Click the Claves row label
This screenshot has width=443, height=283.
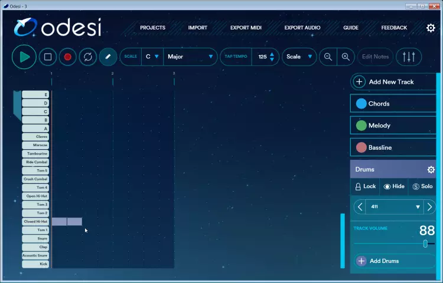pos(35,137)
